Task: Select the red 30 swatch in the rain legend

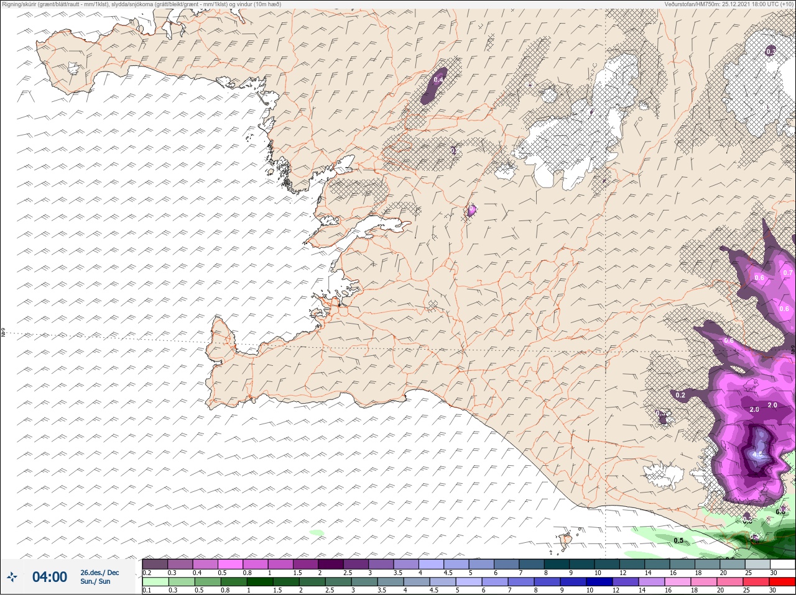Action: coord(782,582)
